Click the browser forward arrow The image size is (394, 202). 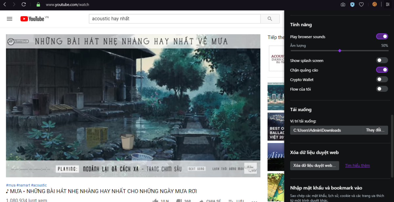click(x=14, y=5)
